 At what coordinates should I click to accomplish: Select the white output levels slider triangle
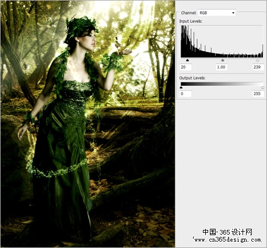click(x=263, y=88)
